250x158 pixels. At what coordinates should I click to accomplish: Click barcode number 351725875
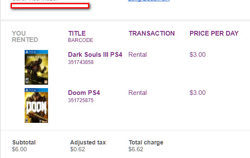(x=81, y=100)
